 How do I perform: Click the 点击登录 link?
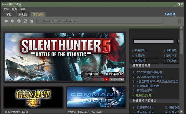click(170, 14)
